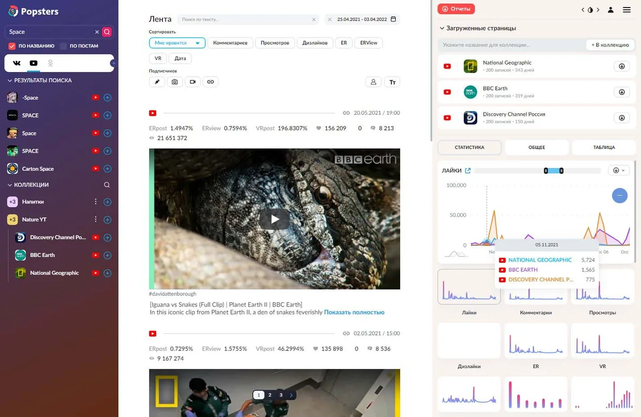Click the text size Tт icon

393,82
